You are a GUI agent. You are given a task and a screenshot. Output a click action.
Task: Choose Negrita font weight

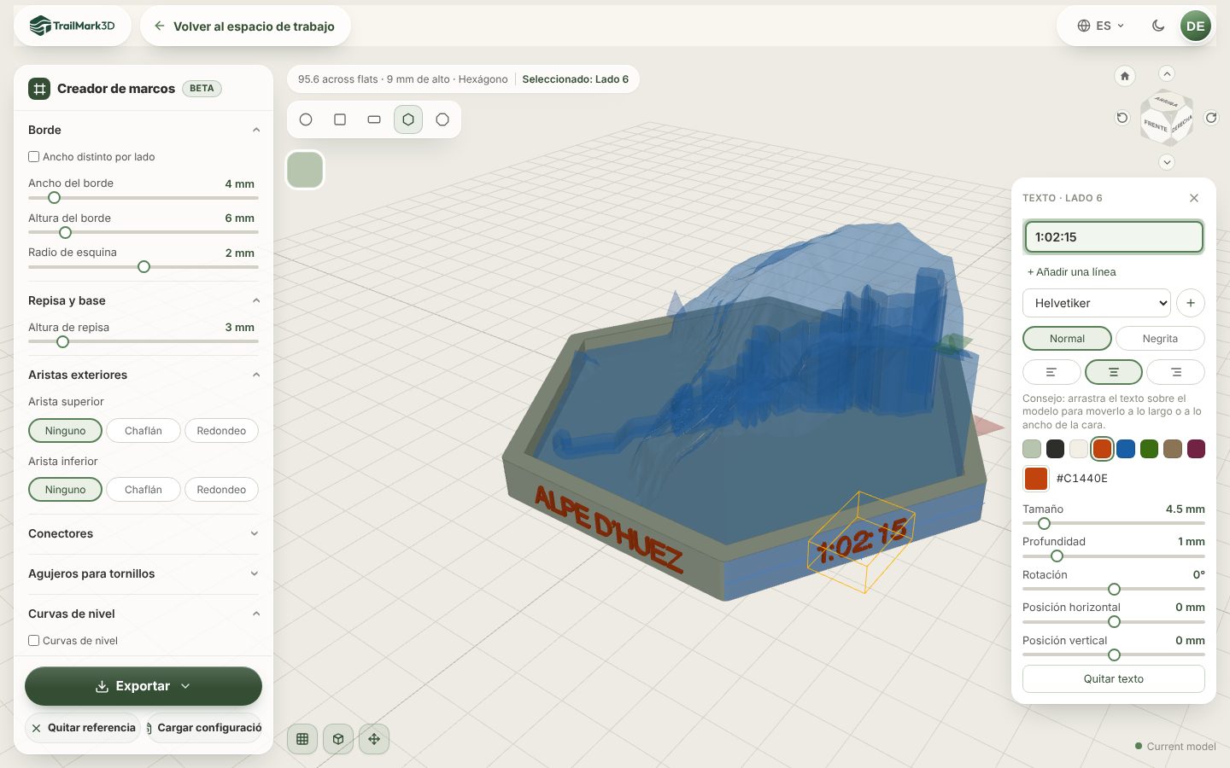(1160, 339)
